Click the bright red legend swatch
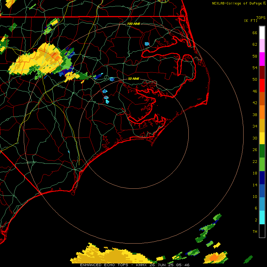 coord(262,85)
